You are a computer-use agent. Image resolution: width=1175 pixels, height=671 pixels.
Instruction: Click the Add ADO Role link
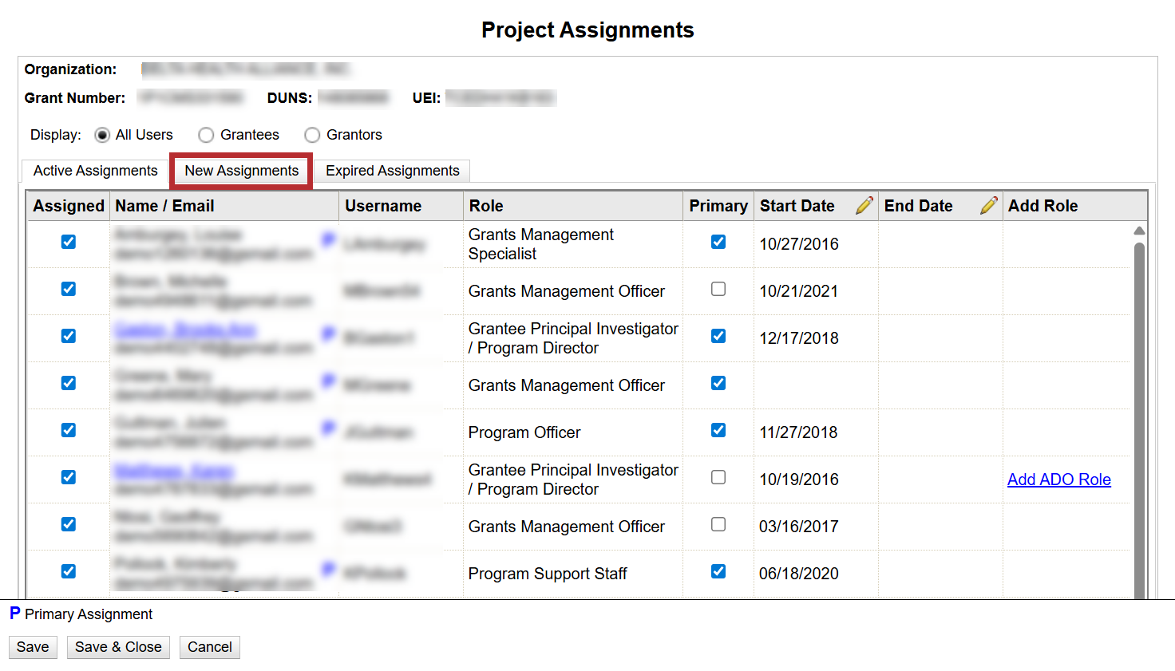(1058, 480)
